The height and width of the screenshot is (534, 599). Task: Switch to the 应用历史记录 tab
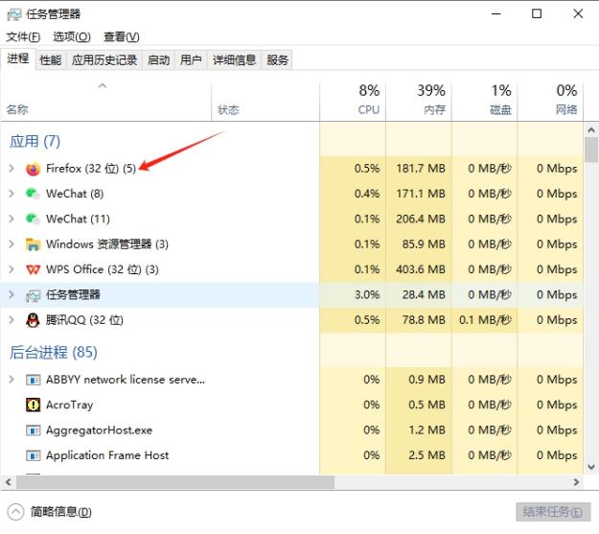[x=104, y=60]
